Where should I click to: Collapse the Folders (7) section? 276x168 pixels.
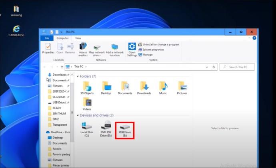point(78,76)
